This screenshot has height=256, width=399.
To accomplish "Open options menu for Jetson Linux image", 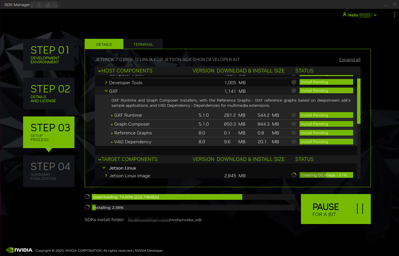I will pyautogui.click(x=294, y=175).
